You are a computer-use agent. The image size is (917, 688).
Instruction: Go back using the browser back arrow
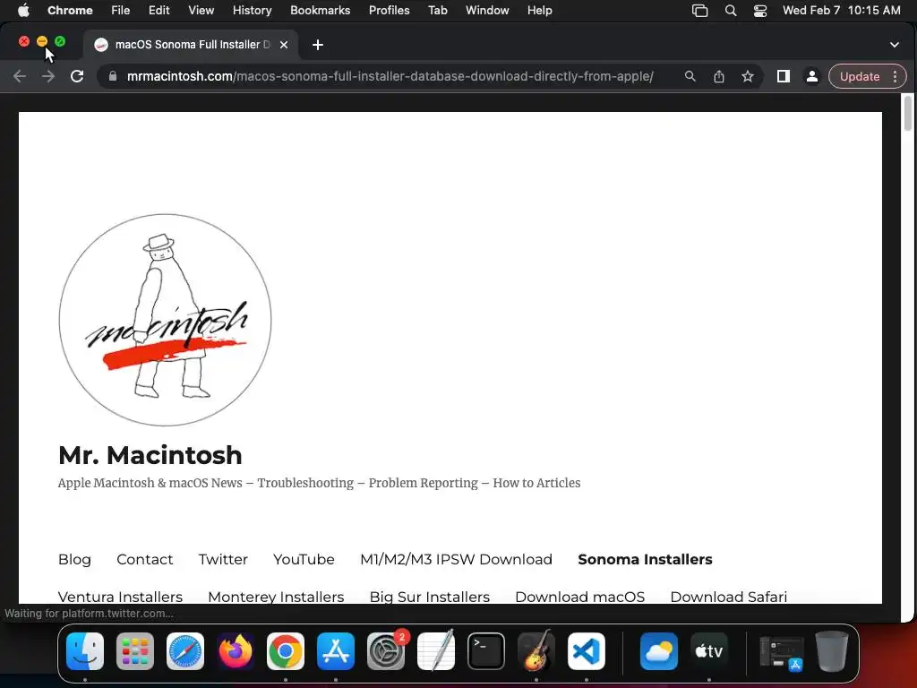(20, 77)
